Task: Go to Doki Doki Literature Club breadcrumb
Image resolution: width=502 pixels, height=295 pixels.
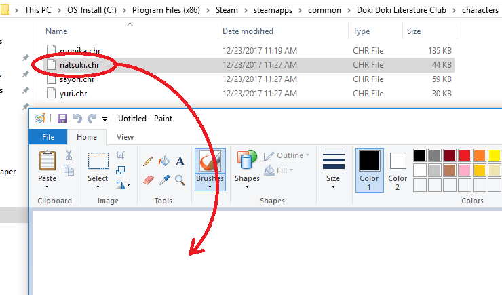Action: pyautogui.click(x=401, y=10)
